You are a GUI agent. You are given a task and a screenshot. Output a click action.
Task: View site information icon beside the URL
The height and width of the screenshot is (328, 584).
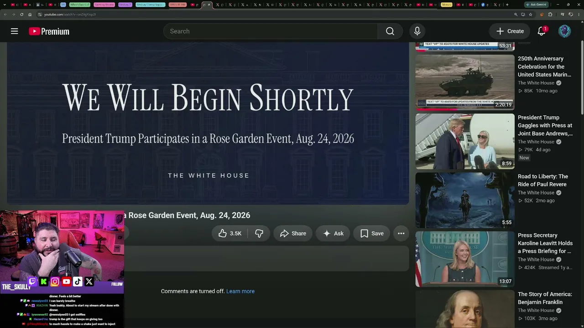coord(40,14)
